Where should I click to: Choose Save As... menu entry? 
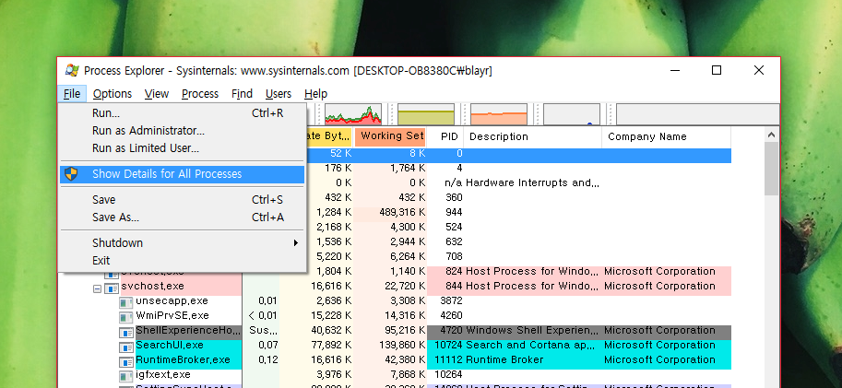point(182,218)
